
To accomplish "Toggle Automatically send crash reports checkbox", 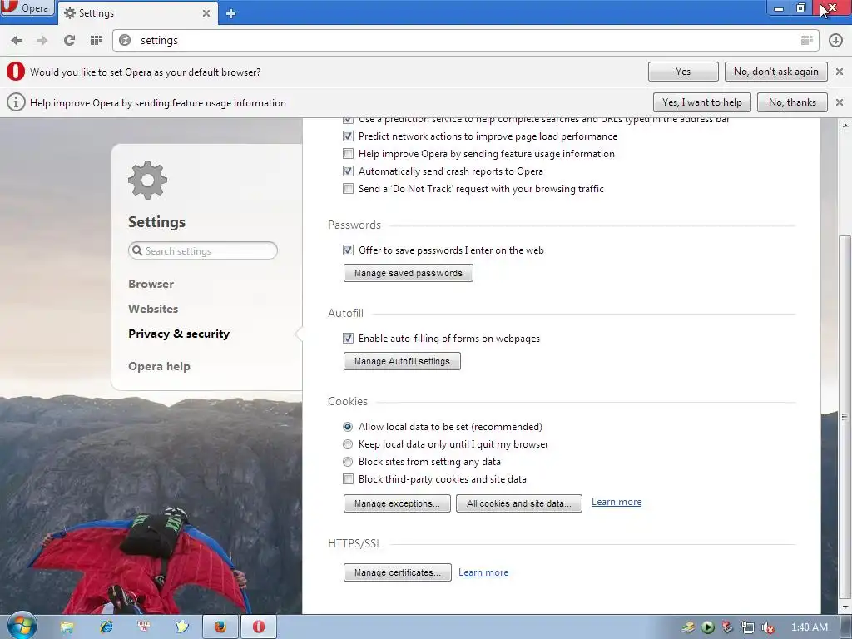I will point(348,171).
